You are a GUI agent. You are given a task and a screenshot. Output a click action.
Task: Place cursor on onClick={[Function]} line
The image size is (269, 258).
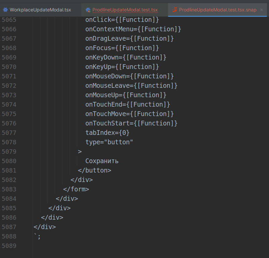click(122, 20)
